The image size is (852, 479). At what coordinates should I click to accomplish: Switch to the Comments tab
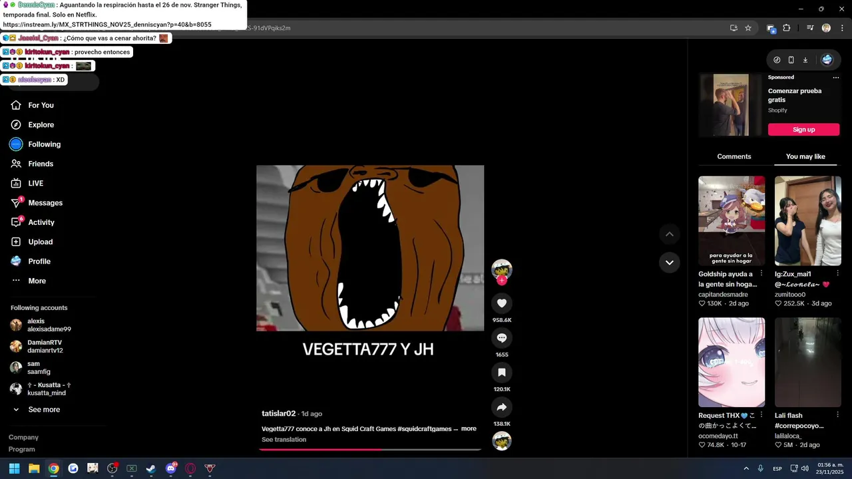point(734,156)
